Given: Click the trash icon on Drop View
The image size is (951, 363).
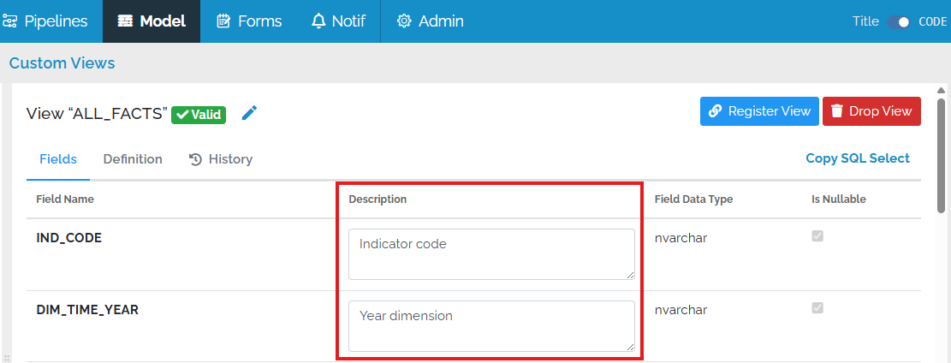Looking at the screenshot, I should (x=837, y=111).
